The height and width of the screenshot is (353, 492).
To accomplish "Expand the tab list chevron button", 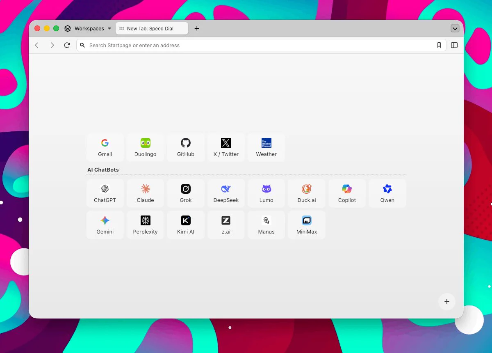I will click(x=455, y=28).
